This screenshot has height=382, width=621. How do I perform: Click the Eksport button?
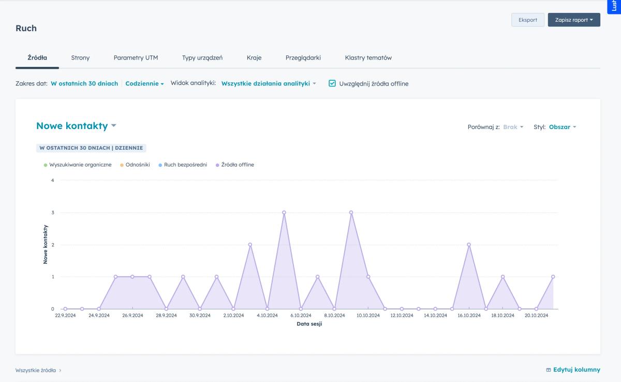(x=528, y=20)
